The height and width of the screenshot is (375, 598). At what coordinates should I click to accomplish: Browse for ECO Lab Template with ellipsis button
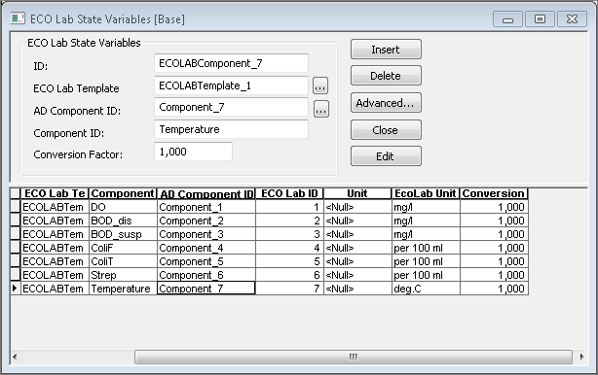320,85
